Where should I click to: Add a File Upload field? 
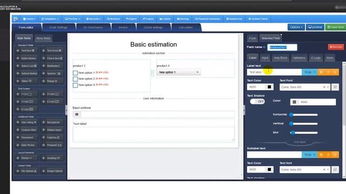tap(26, 171)
